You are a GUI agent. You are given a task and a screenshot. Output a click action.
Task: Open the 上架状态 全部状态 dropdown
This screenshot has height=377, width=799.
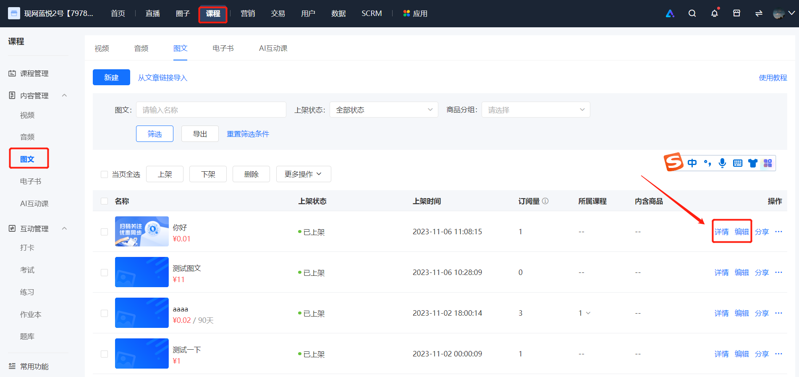pyautogui.click(x=384, y=110)
